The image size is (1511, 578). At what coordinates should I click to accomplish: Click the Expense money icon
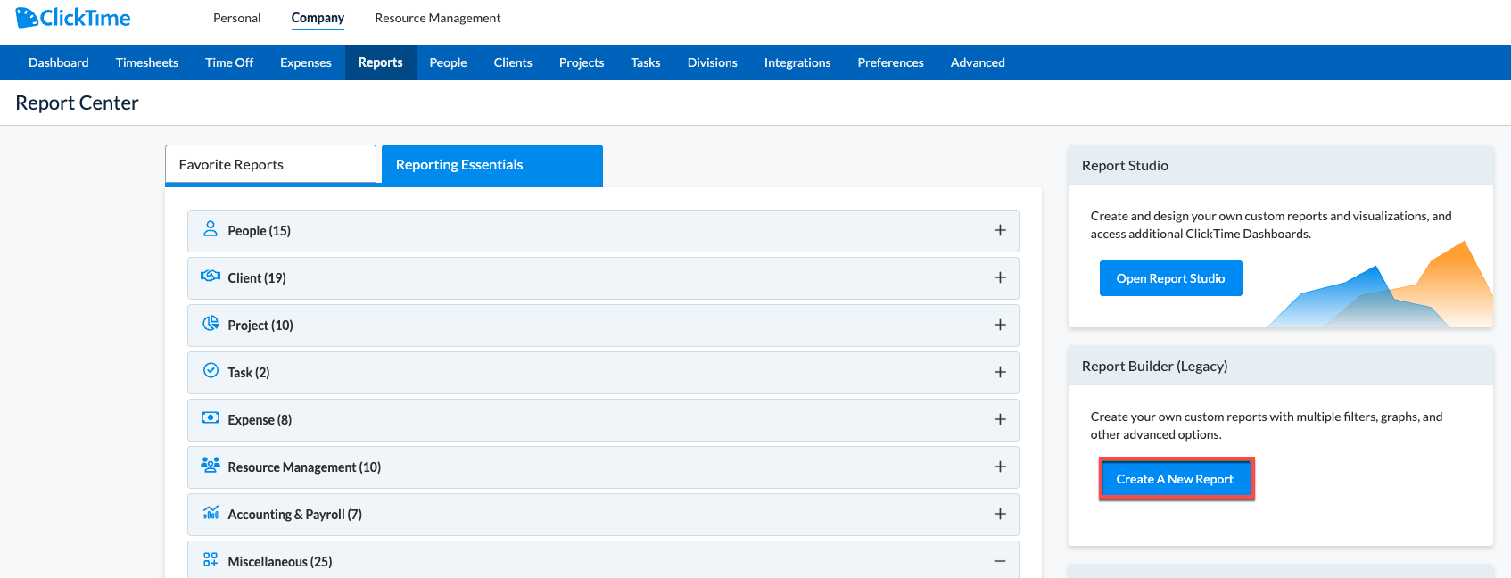(x=211, y=418)
